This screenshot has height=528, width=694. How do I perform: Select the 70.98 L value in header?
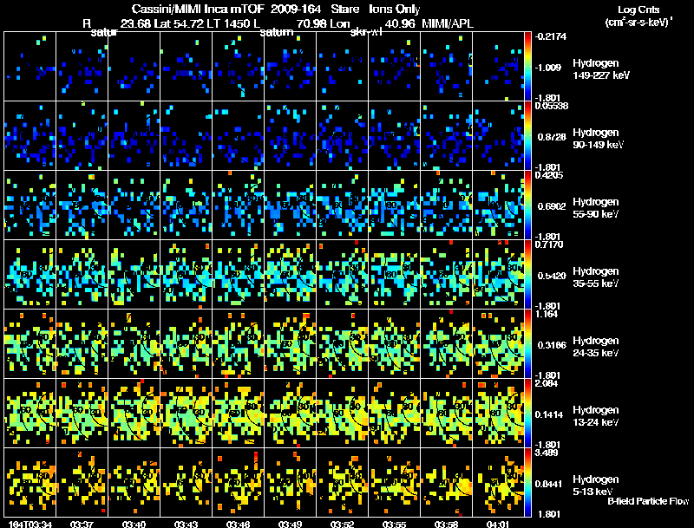pyautogui.click(x=311, y=23)
